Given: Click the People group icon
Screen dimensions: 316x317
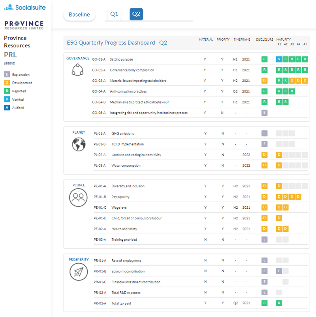Looking at the screenshot, I should click(x=78, y=198).
